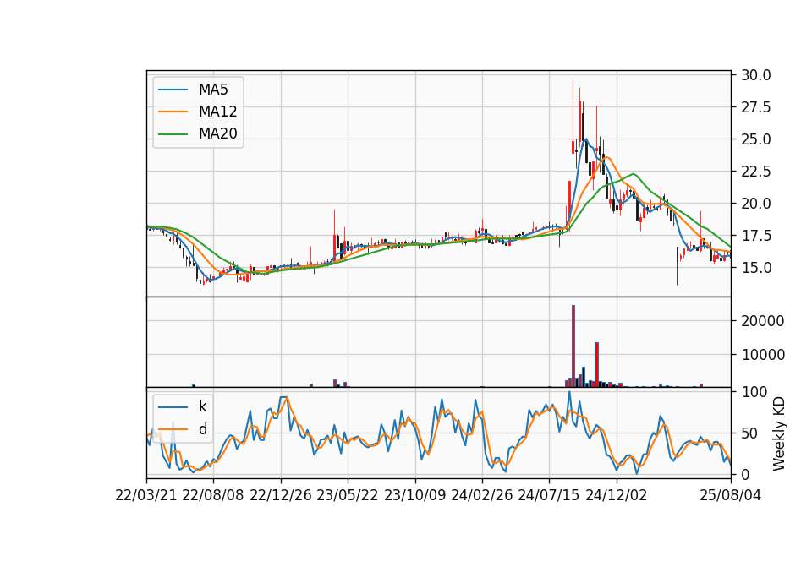The height and width of the screenshot is (583, 812).
Task: Click the Weekly KD axis title
Action: pyautogui.click(x=779, y=433)
